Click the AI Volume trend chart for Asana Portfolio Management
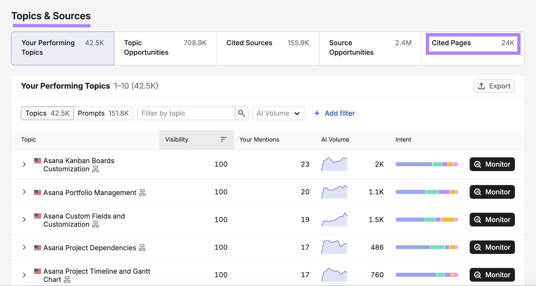 point(334,192)
